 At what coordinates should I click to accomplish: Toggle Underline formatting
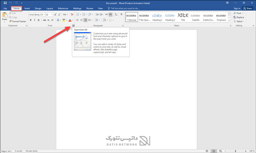click(38, 20)
